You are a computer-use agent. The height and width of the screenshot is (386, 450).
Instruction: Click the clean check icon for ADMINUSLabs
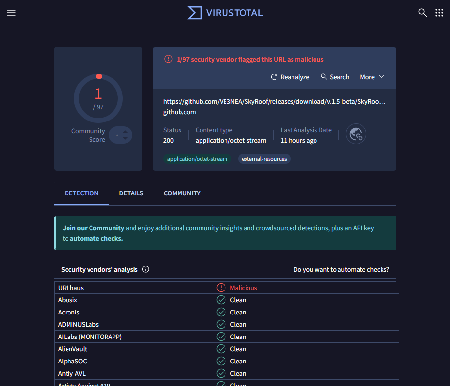point(221,324)
